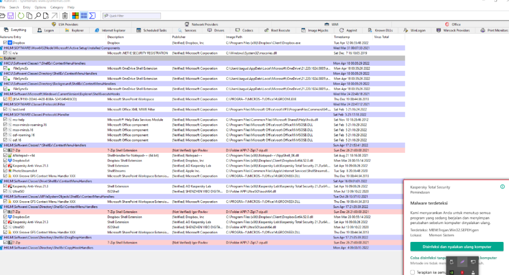Toggle hide Microsoft entries colorful logo icon
Screen dimensions: 509x275
(75, 16)
